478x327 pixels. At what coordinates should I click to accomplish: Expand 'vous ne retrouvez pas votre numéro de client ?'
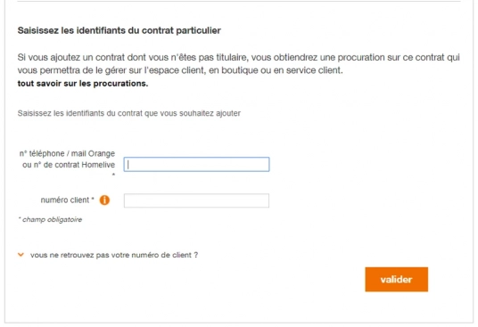click(114, 255)
